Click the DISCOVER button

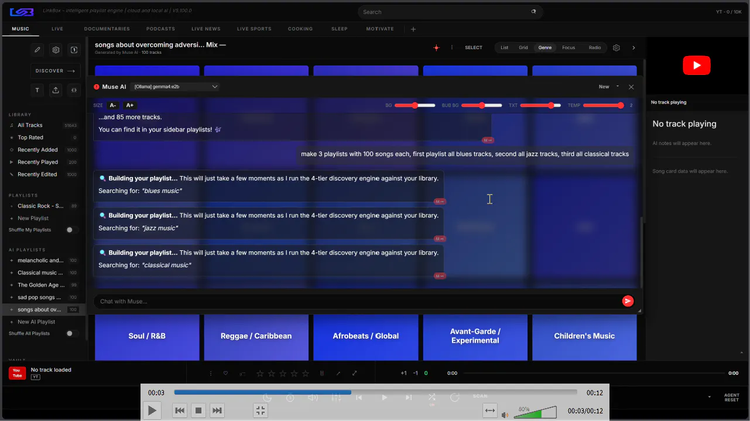[x=56, y=71]
